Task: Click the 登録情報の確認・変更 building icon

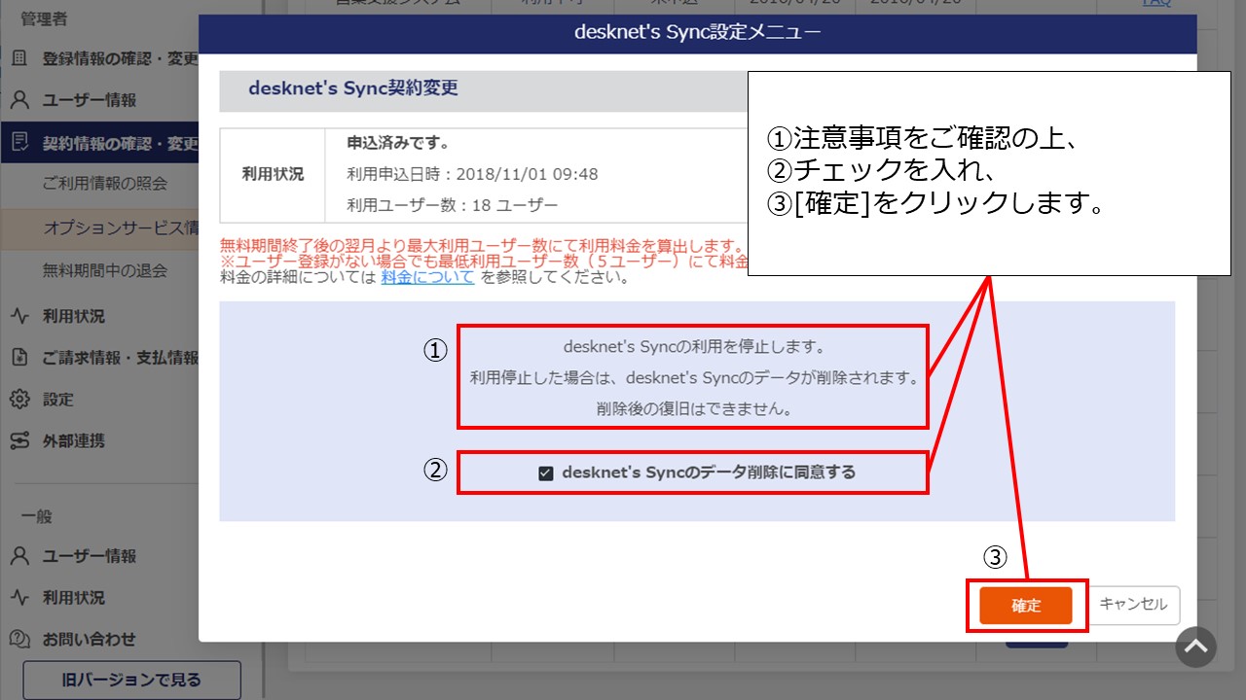Action: [x=18, y=58]
